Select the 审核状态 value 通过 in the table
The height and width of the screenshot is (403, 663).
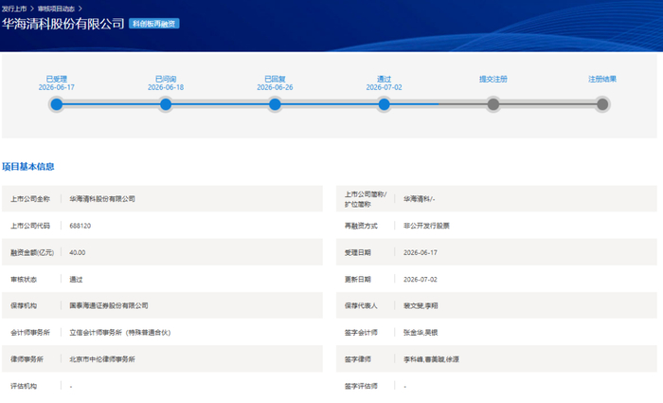pyautogui.click(x=76, y=280)
